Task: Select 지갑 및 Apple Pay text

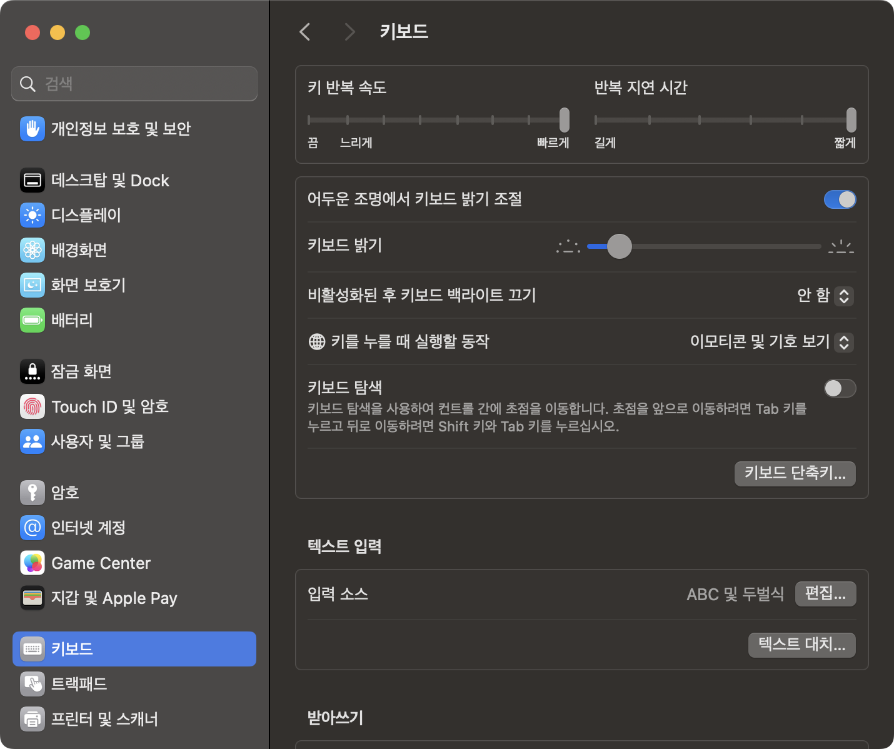Action: pos(114,598)
